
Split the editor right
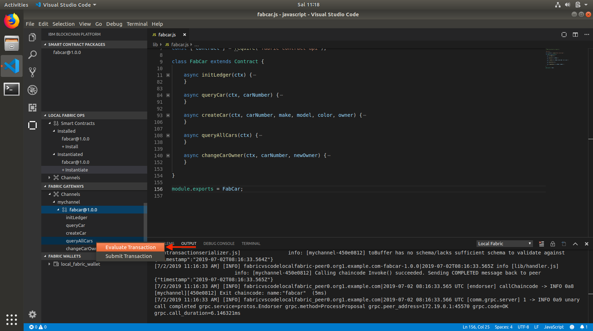click(575, 35)
